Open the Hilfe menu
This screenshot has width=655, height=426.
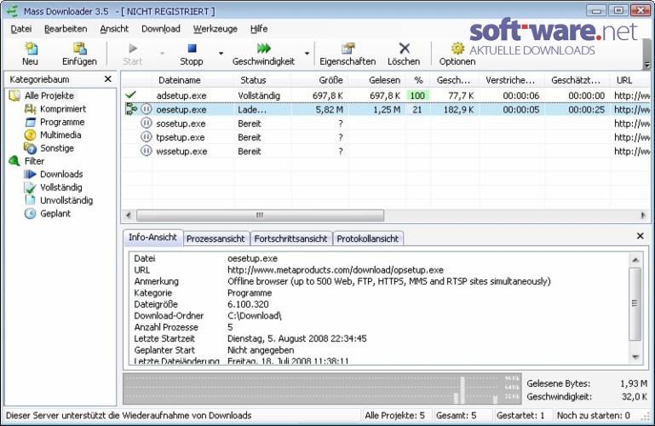(259, 29)
